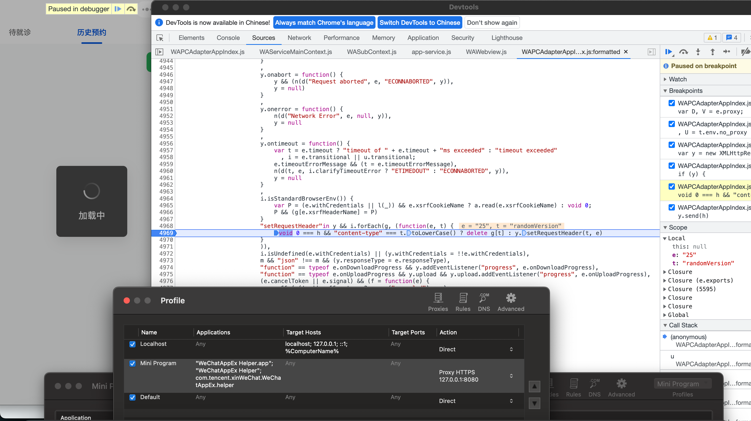Open Proxies settings in Profile window
This screenshot has width=751, height=421.
pos(438,302)
